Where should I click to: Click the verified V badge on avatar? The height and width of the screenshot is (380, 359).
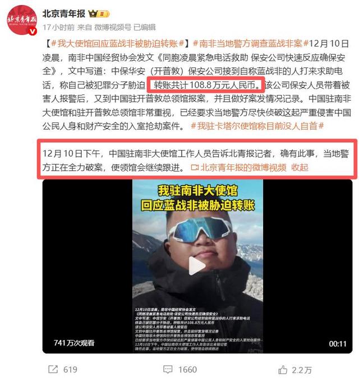tap(33, 31)
